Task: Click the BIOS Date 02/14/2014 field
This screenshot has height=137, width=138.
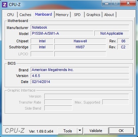Action: [x=80, y=82]
